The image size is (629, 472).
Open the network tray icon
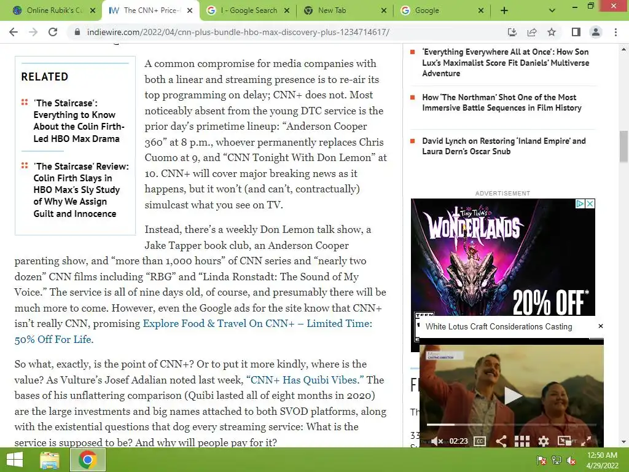(557, 460)
